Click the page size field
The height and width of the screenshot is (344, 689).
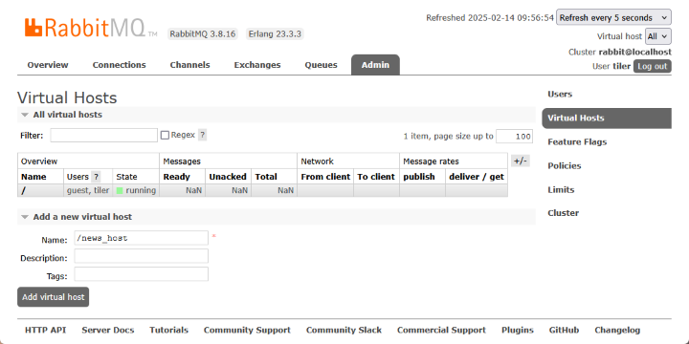coord(514,137)
